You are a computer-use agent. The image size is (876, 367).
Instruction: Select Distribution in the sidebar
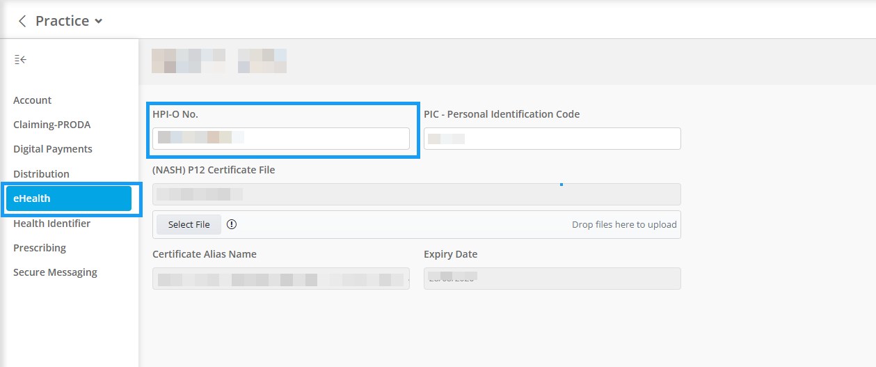41,173
